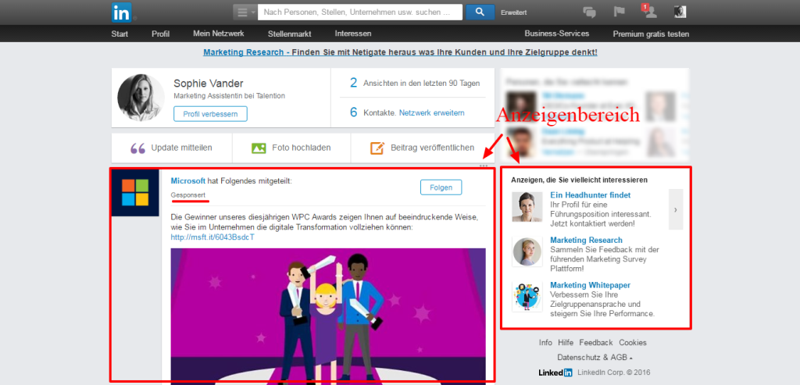Viewport: 800px width, 385px height.
Task: Open the Stellenmarkt menu item
Action: (289, 34)
